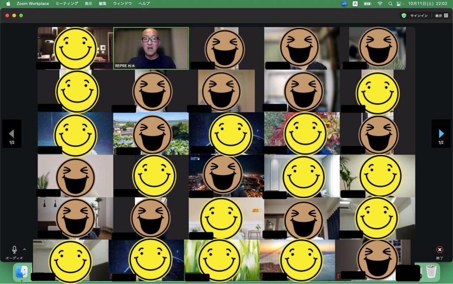Open Spotlight search magnifier icon

click(x=390, y=4)
